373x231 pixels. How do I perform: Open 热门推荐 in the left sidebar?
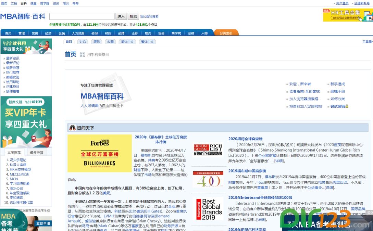[13, 73]
